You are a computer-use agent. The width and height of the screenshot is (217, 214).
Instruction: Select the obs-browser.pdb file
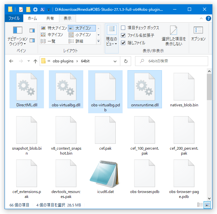[x=145, y=176]
